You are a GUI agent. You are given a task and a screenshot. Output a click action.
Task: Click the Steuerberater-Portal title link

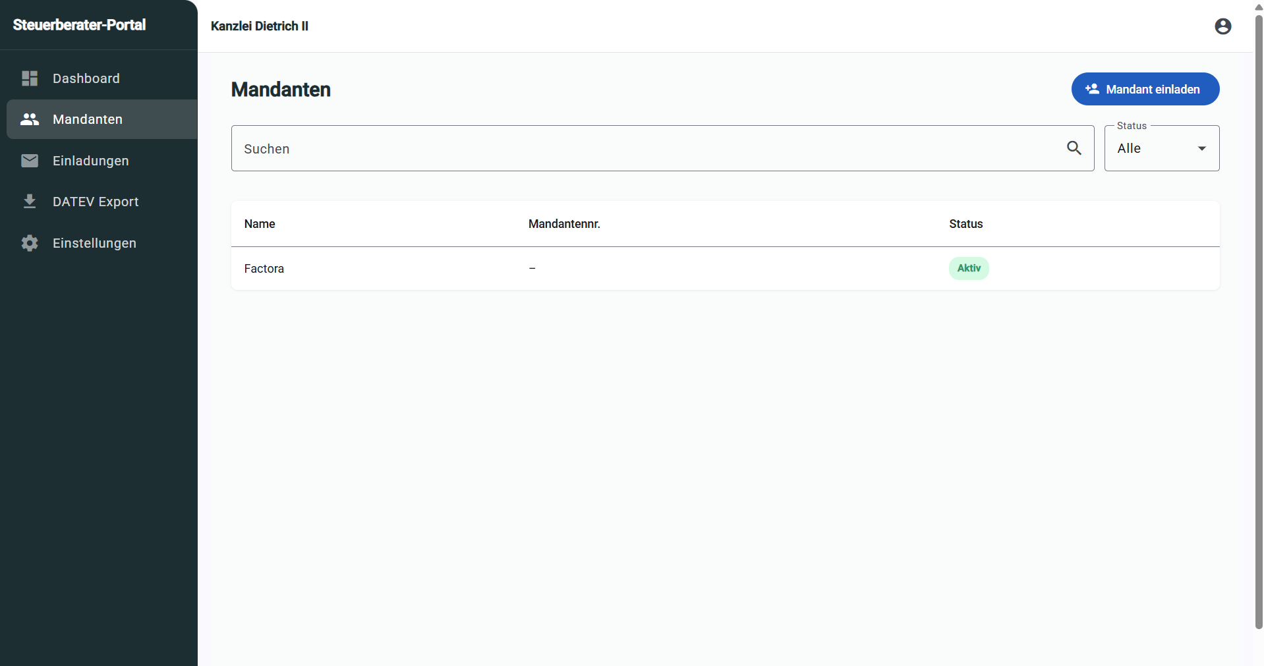coord(79,25)
